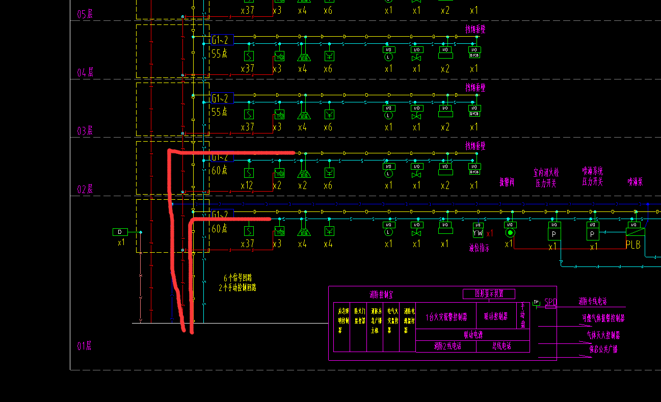Viewport: 661px width, 402px height.
Task: Click the '1台火灾报警控制器' cell
Action: coord(446,316)
